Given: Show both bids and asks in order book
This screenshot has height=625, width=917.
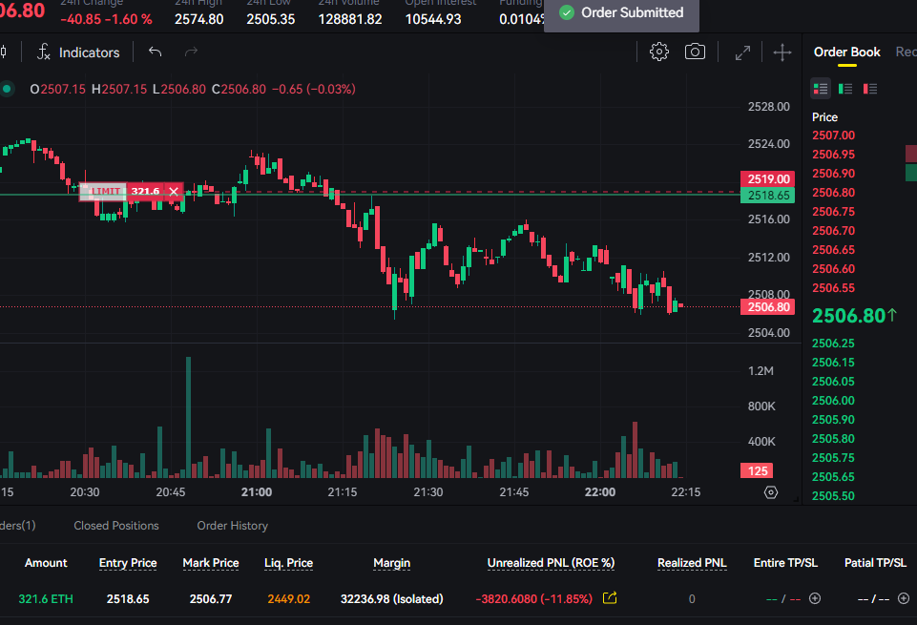Looking at the screenshot, I should point(821,89).
